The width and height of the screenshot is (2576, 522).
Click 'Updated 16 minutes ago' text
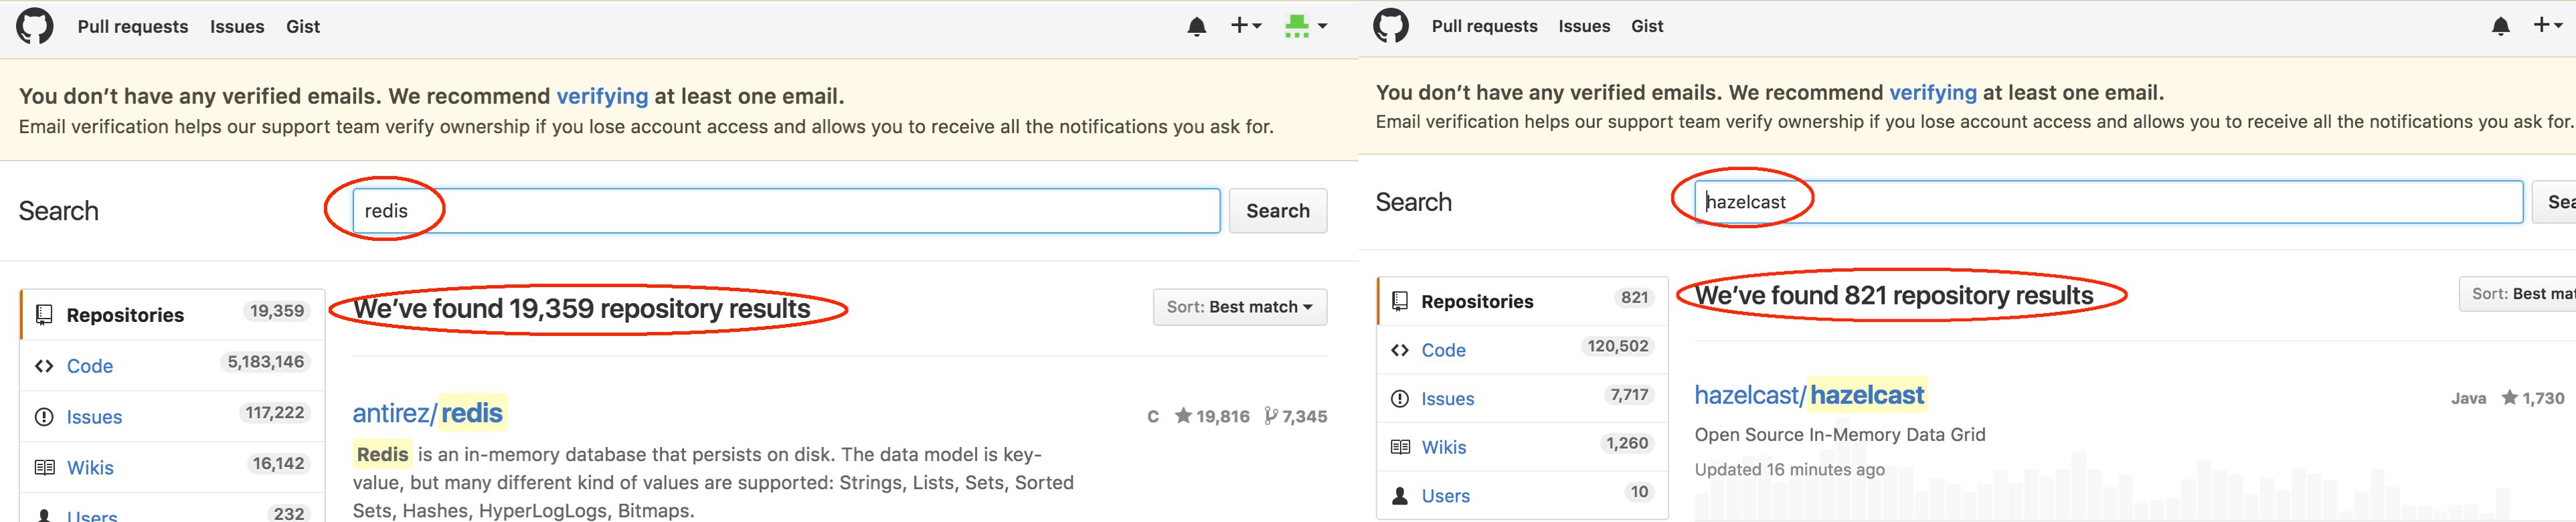click(x=1789, y=469)
